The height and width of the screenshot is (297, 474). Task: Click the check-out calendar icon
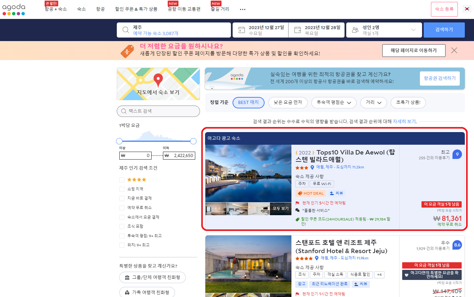(298, 30)
